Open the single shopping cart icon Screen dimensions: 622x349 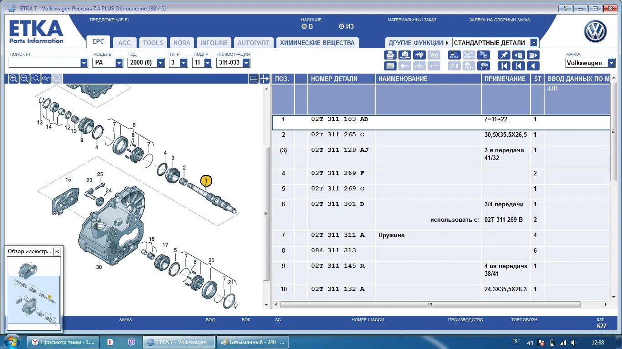(x=484, y=66)
